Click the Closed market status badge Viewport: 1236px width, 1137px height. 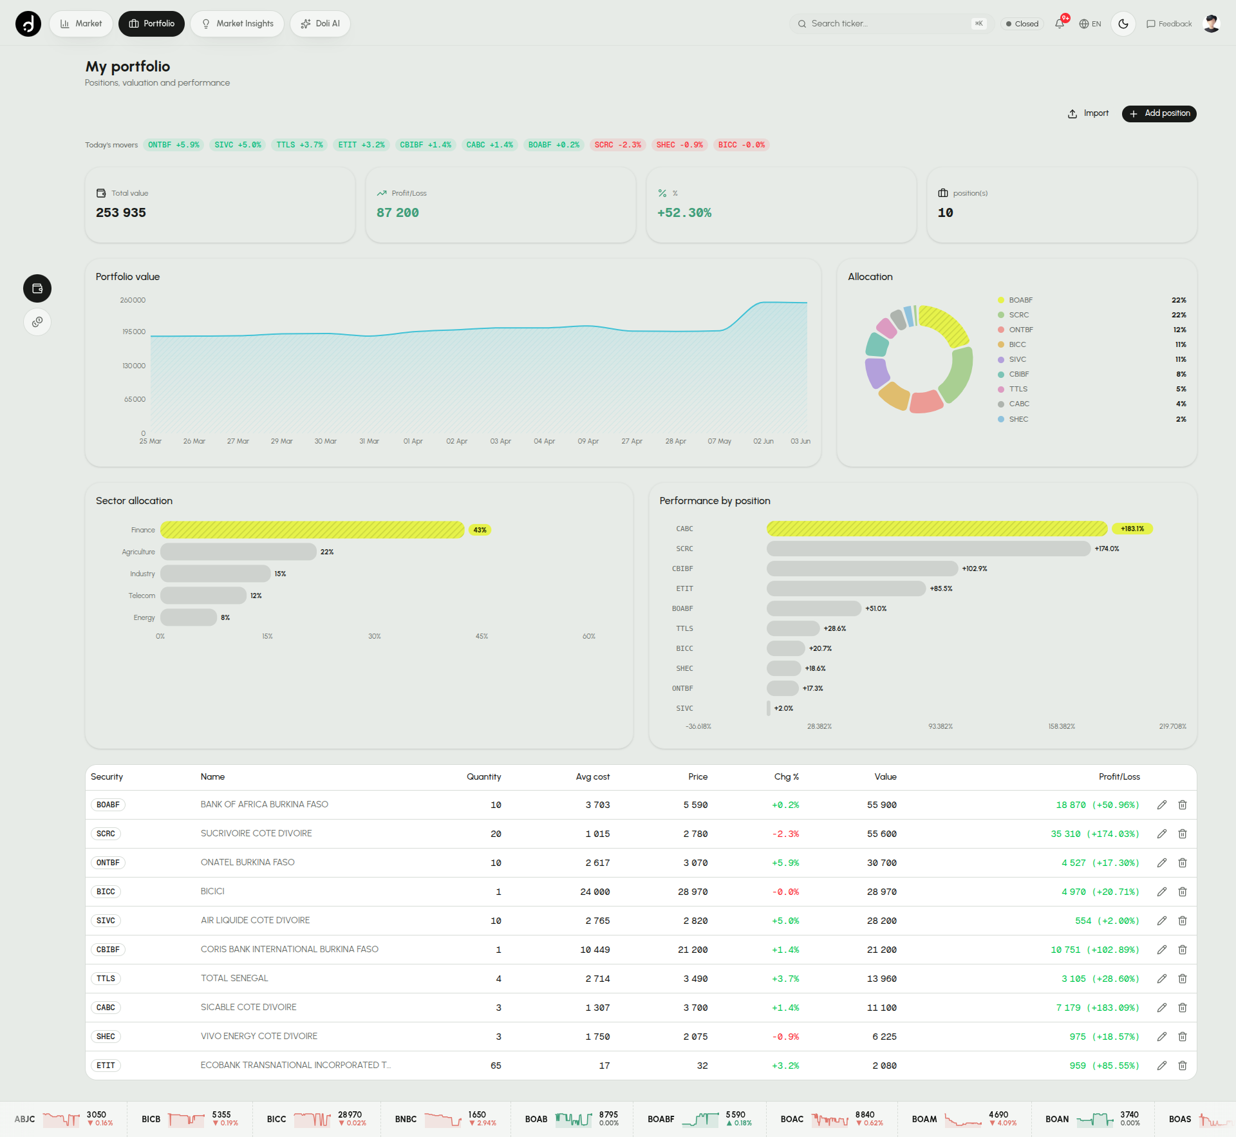coord(1022,24)
